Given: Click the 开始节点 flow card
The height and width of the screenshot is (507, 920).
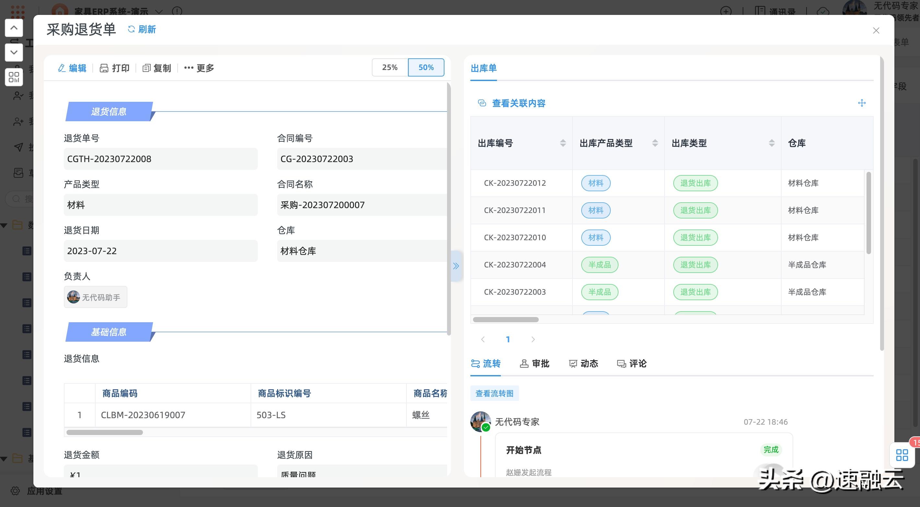Looking at the screenshot, I should tap(644, 455).
